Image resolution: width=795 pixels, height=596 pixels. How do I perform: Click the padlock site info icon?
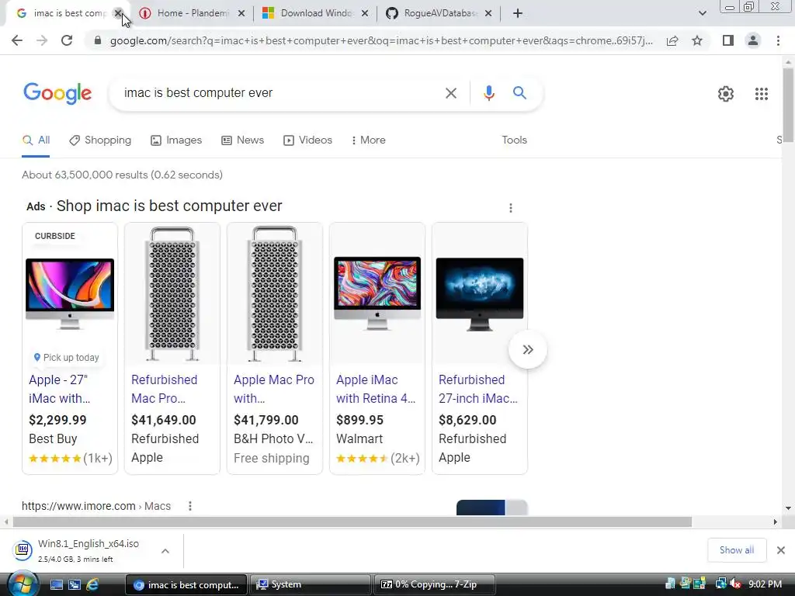[x=98, y=40]
